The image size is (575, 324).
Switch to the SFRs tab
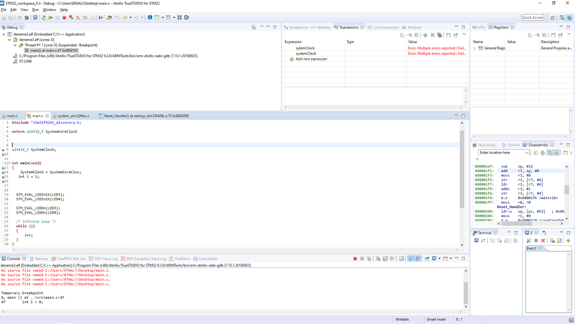[479, 28]
